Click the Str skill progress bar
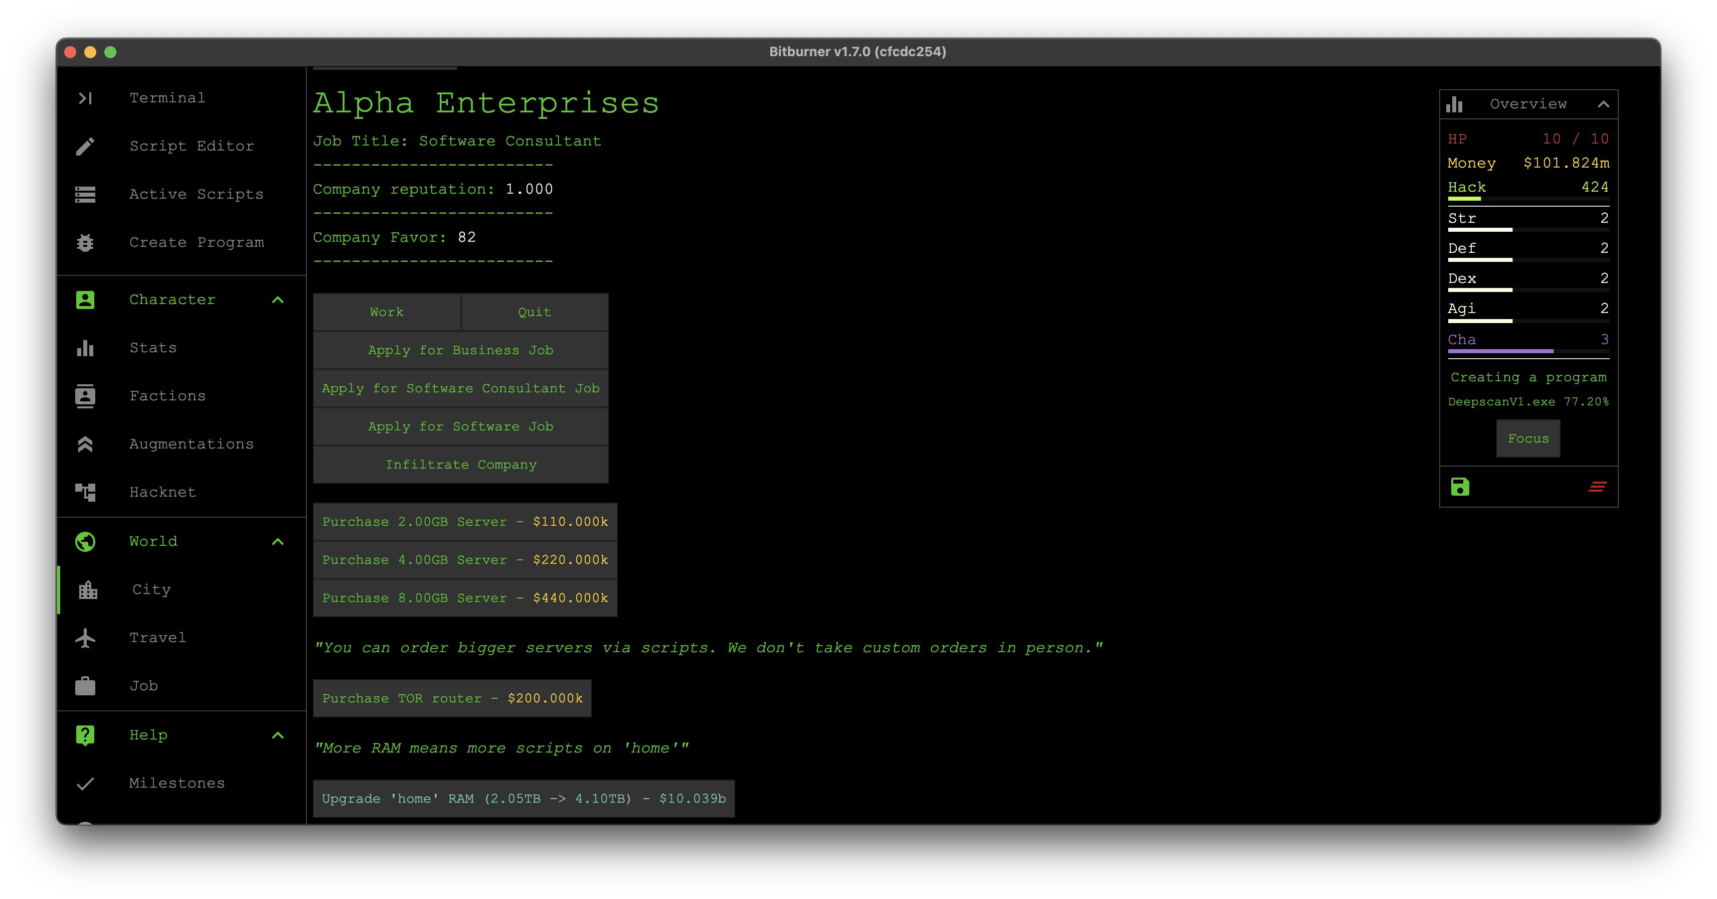 point(1528,230)
